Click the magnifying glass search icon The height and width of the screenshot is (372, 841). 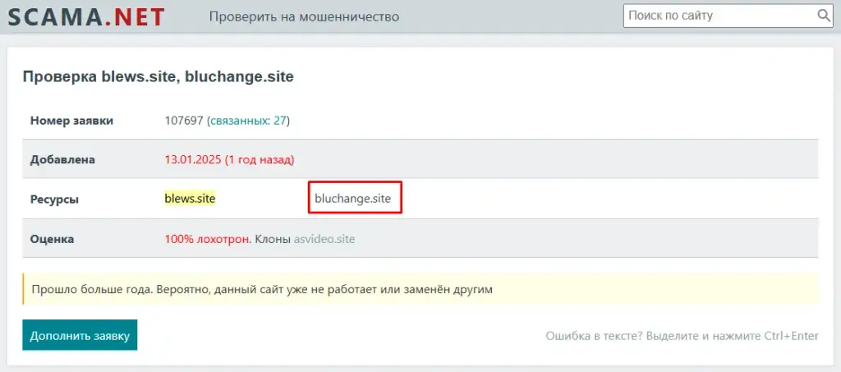(823, 16)
